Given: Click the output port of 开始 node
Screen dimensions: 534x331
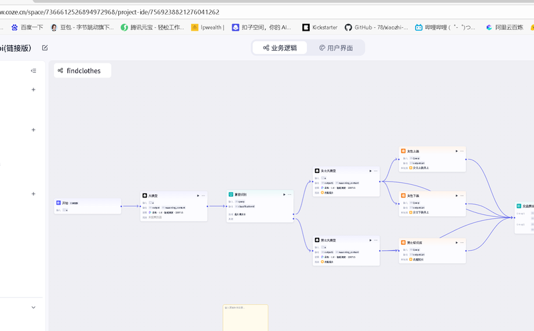Looking at the screenshot, I should 121,206.
